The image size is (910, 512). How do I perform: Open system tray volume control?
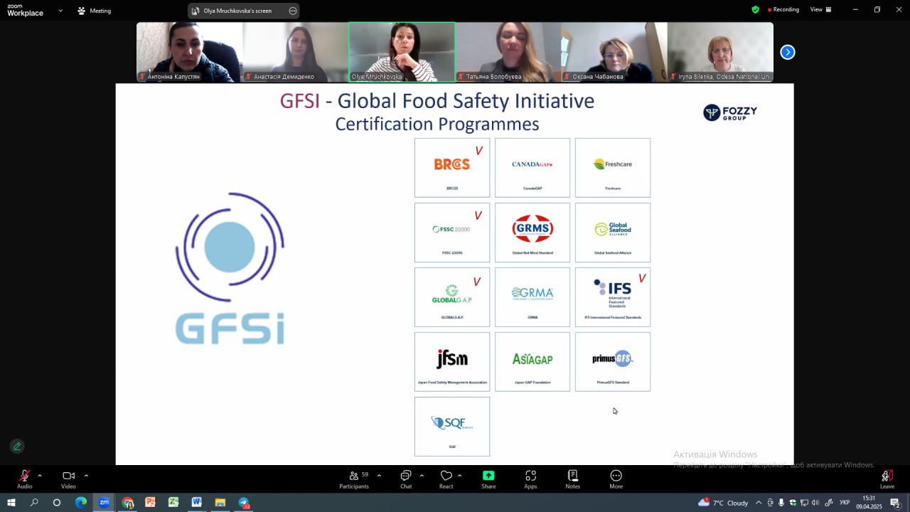(815, 503)
